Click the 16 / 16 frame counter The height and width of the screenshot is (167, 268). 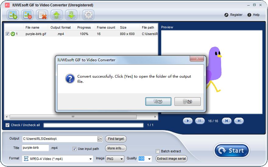click(213, 121)
